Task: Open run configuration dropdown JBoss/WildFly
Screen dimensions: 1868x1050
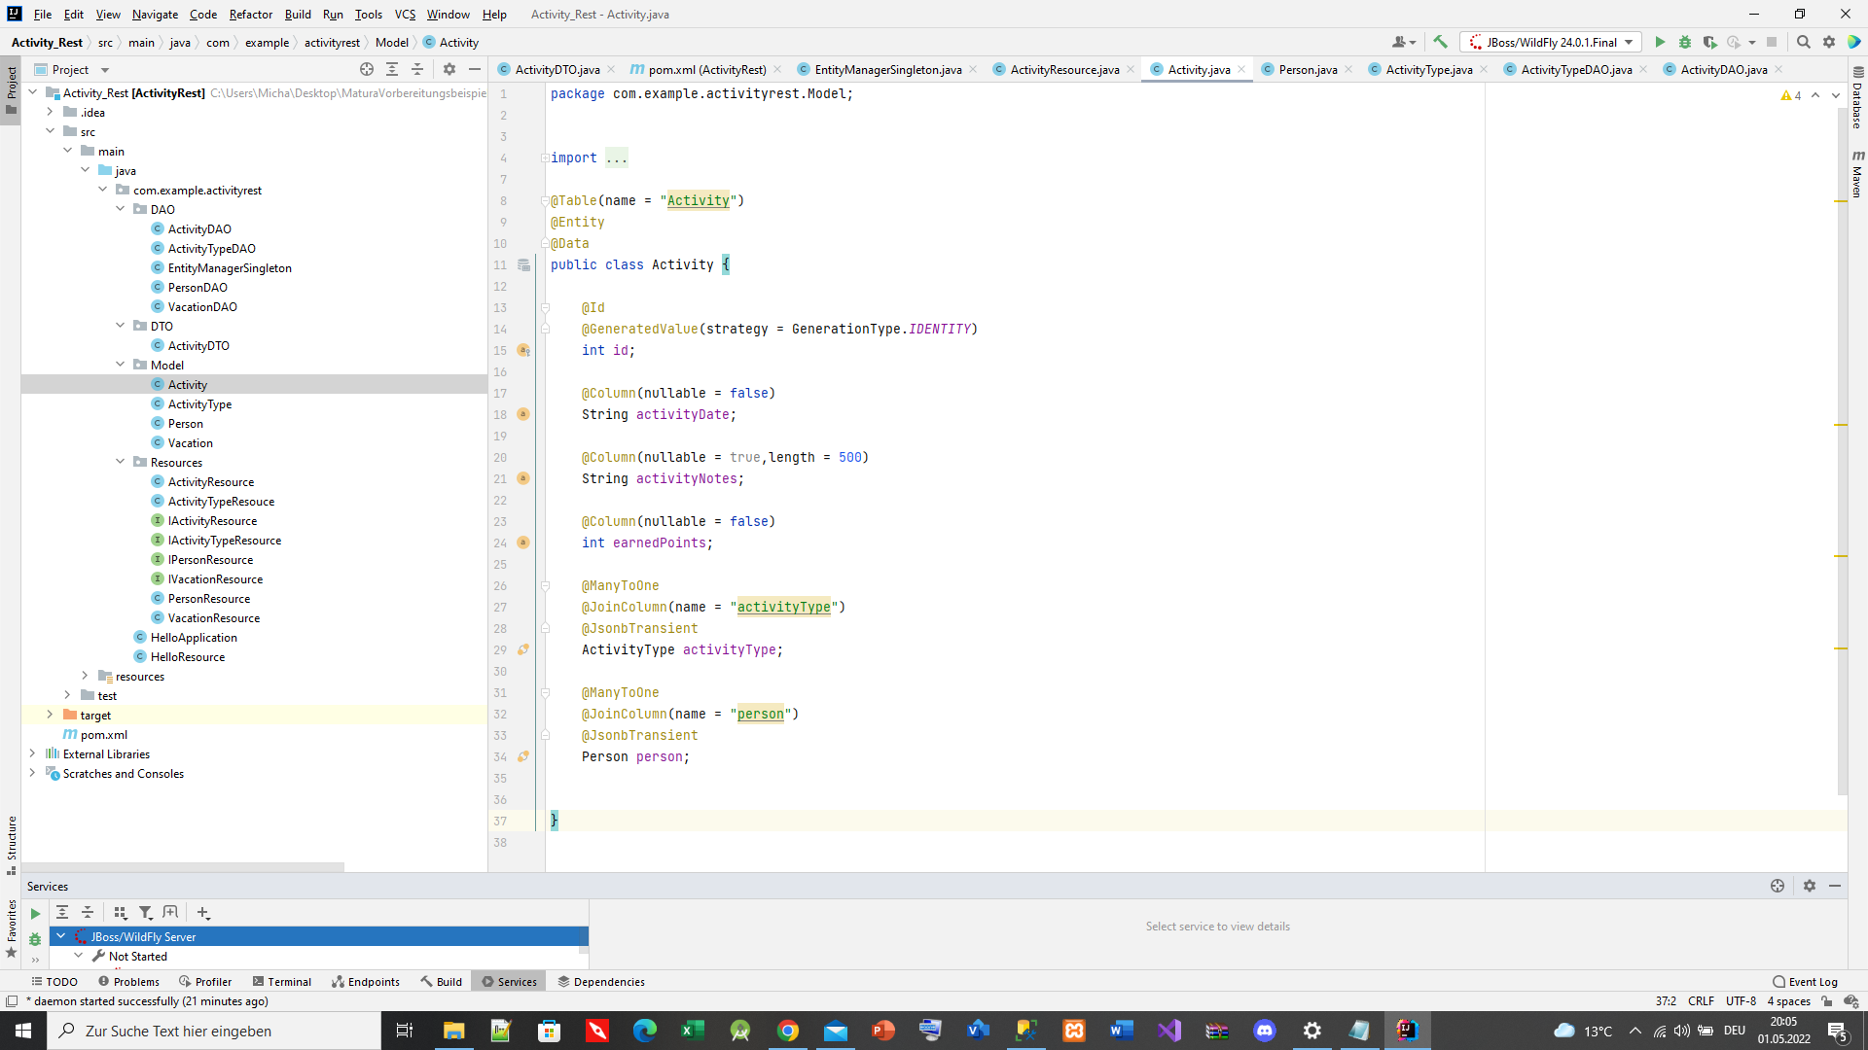Action: pyautogui.click(x=1551, y=42)
